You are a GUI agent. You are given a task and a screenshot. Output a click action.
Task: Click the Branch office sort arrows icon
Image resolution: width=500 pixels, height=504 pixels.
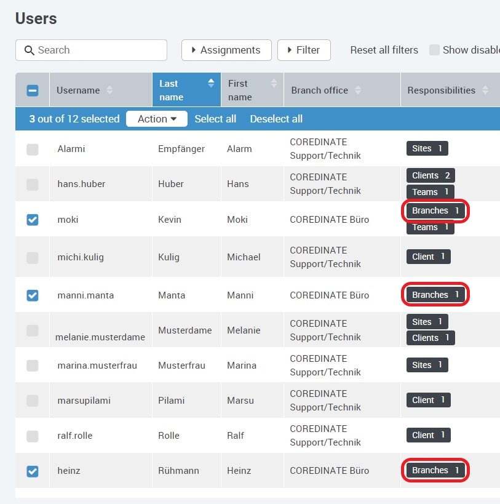click(x=358, y=90)
